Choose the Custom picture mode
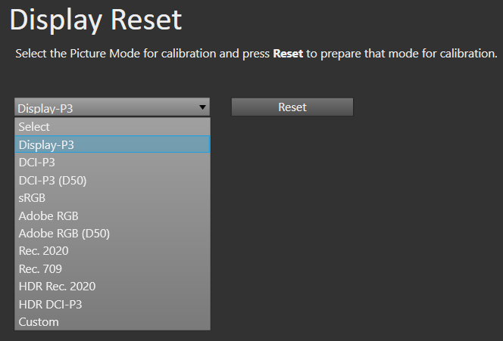Image resolution: width=503 pixels, height=341 pixels. tap(112, 322)
